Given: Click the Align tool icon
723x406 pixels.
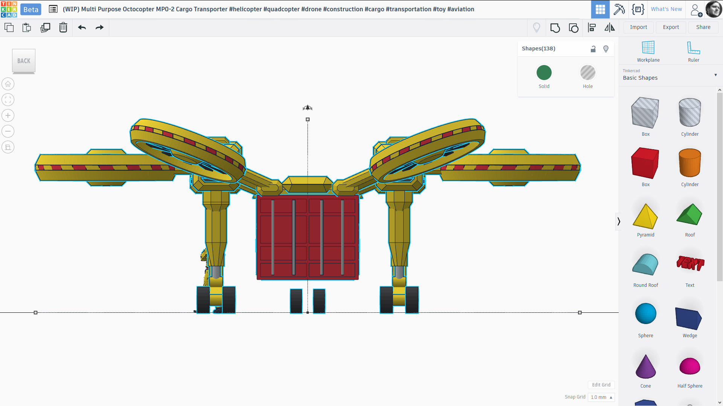Looking at the screenshot, I should point(592,27).
